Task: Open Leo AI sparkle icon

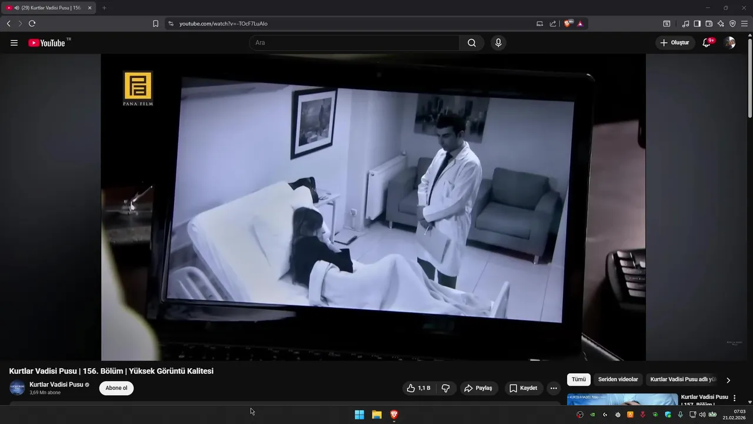Action: coord(721,24)
